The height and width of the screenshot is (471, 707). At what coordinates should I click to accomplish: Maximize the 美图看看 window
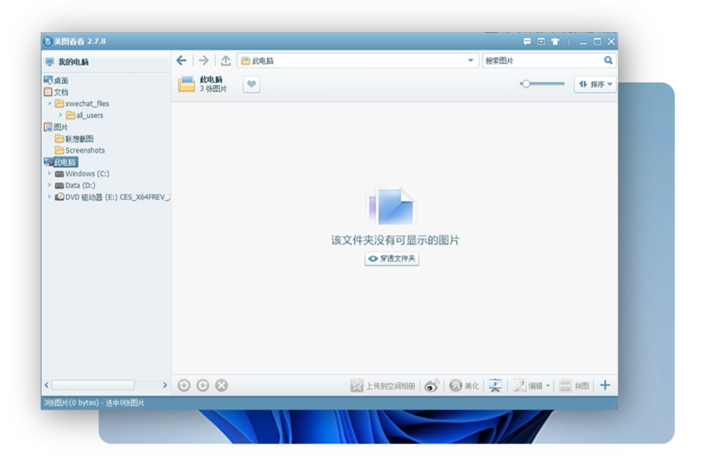point(597,42)
